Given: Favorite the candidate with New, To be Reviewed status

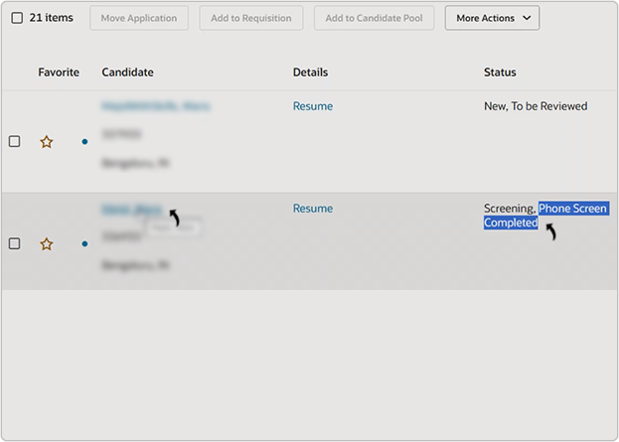Looking at the screenshot, I should coord(46,142).
